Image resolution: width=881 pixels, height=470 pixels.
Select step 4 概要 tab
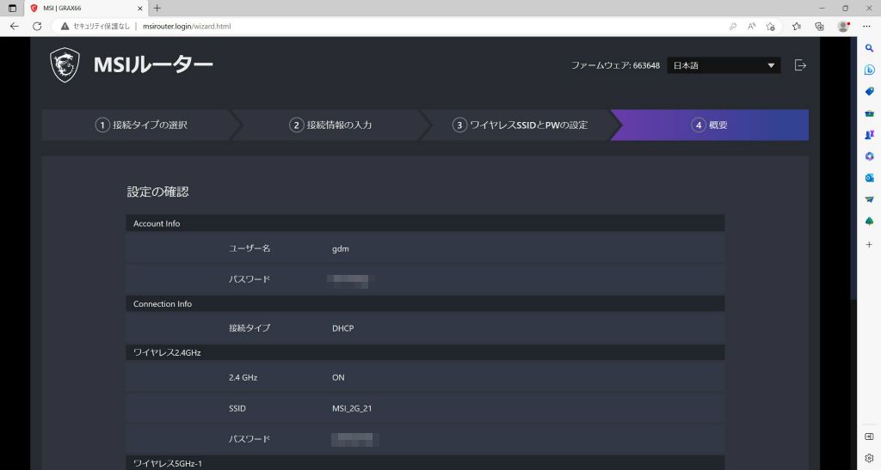pyautogui.click(x=710, y=125)
